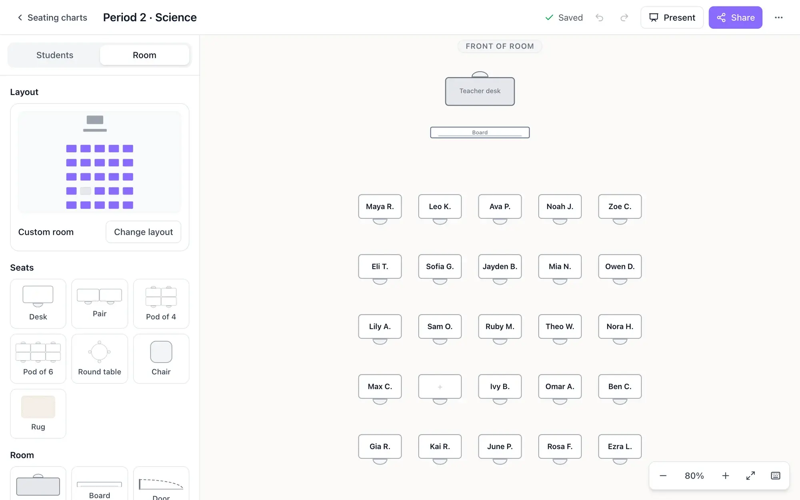Screen dimensions: 800x500
Task: Click the 80% zoom level value
Action: point(694,476)
